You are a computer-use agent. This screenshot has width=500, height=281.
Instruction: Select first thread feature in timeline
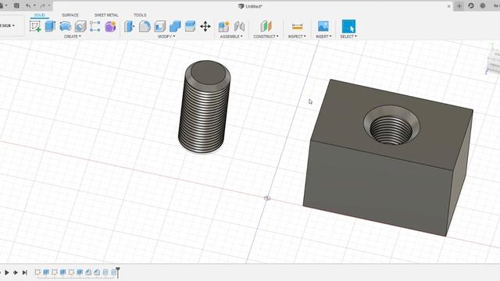pos(105,272)
